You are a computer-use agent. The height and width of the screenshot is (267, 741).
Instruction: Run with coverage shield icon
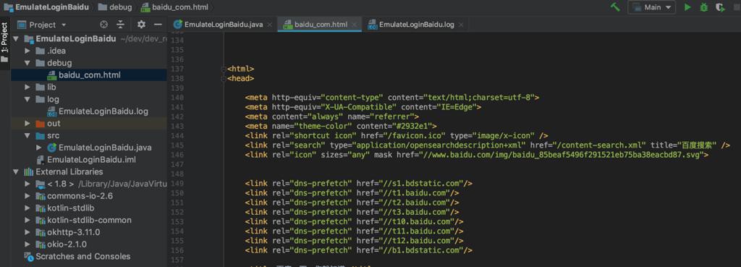(x=720, y=7)
